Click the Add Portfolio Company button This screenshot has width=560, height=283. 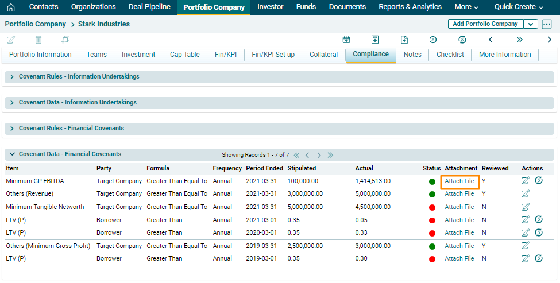pyautogui.click(x=485, y=24)
